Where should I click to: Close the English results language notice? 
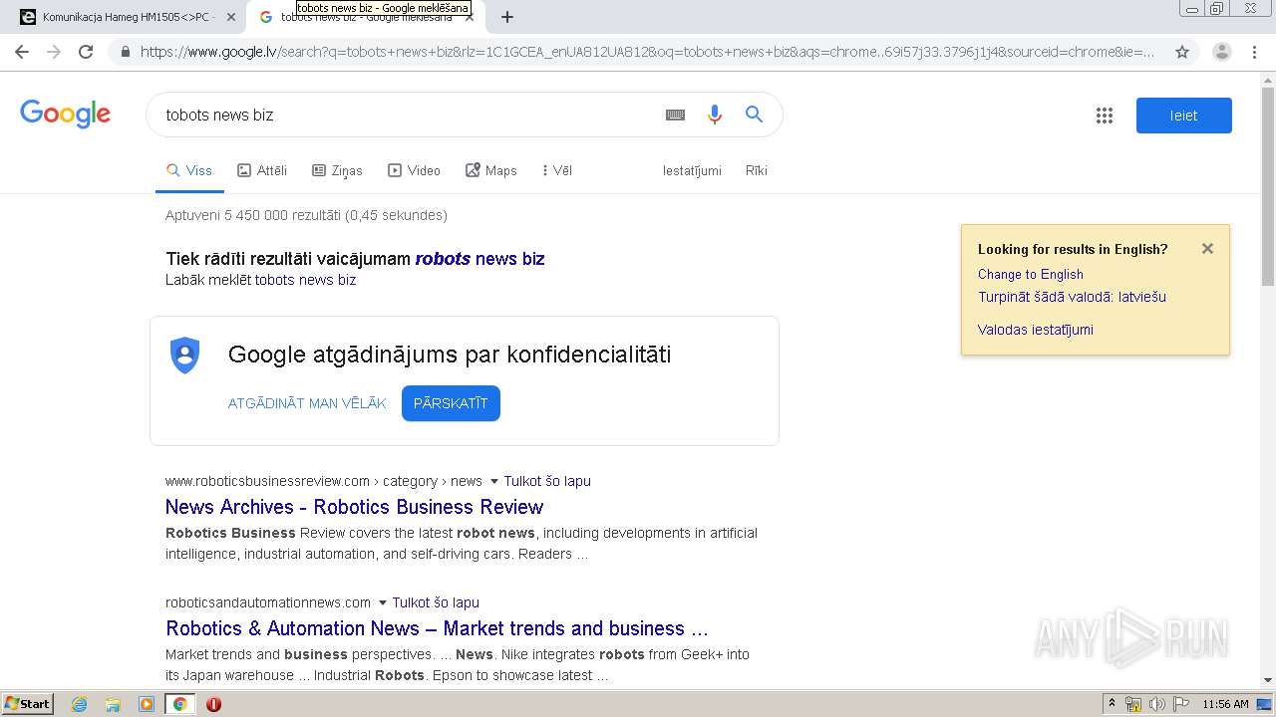click(x=1207, y=249)
